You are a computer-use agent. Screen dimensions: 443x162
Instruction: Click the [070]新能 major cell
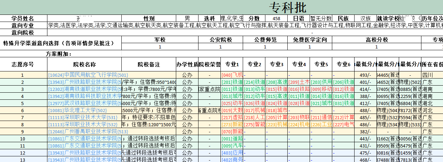click(x=232, y=132)
